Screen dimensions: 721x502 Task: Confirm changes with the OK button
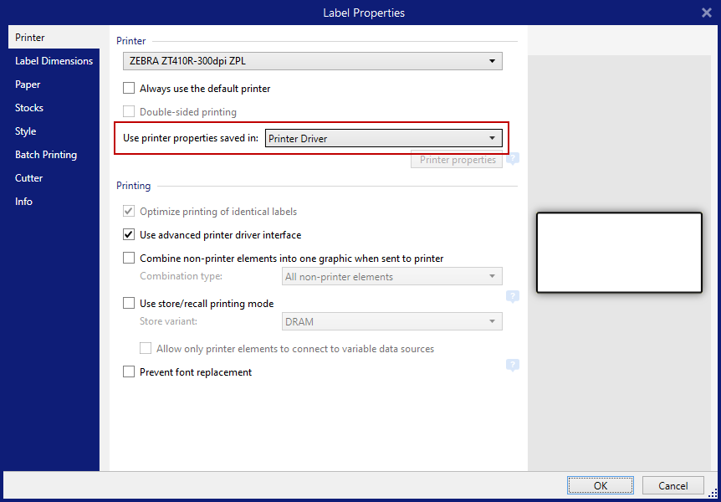pos(600,485)
